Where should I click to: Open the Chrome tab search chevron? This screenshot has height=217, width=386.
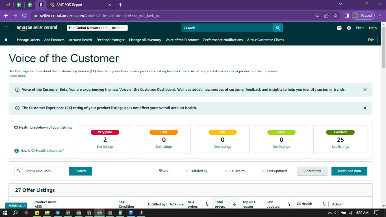click(x=341, y=4)
